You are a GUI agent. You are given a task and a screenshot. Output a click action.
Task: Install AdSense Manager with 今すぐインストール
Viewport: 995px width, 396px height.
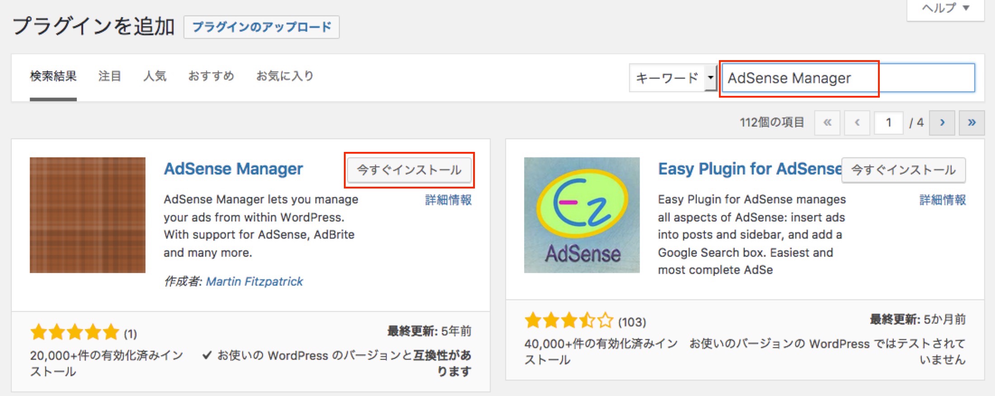tap(409, 170)
